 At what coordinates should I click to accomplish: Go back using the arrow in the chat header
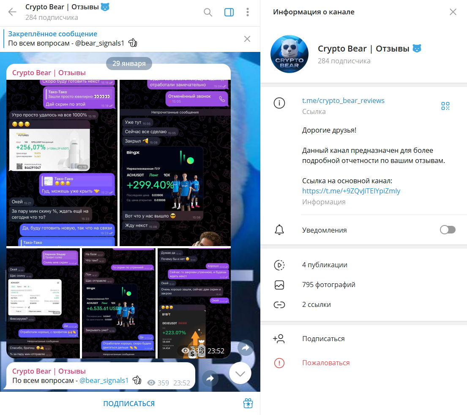(12, 12)
